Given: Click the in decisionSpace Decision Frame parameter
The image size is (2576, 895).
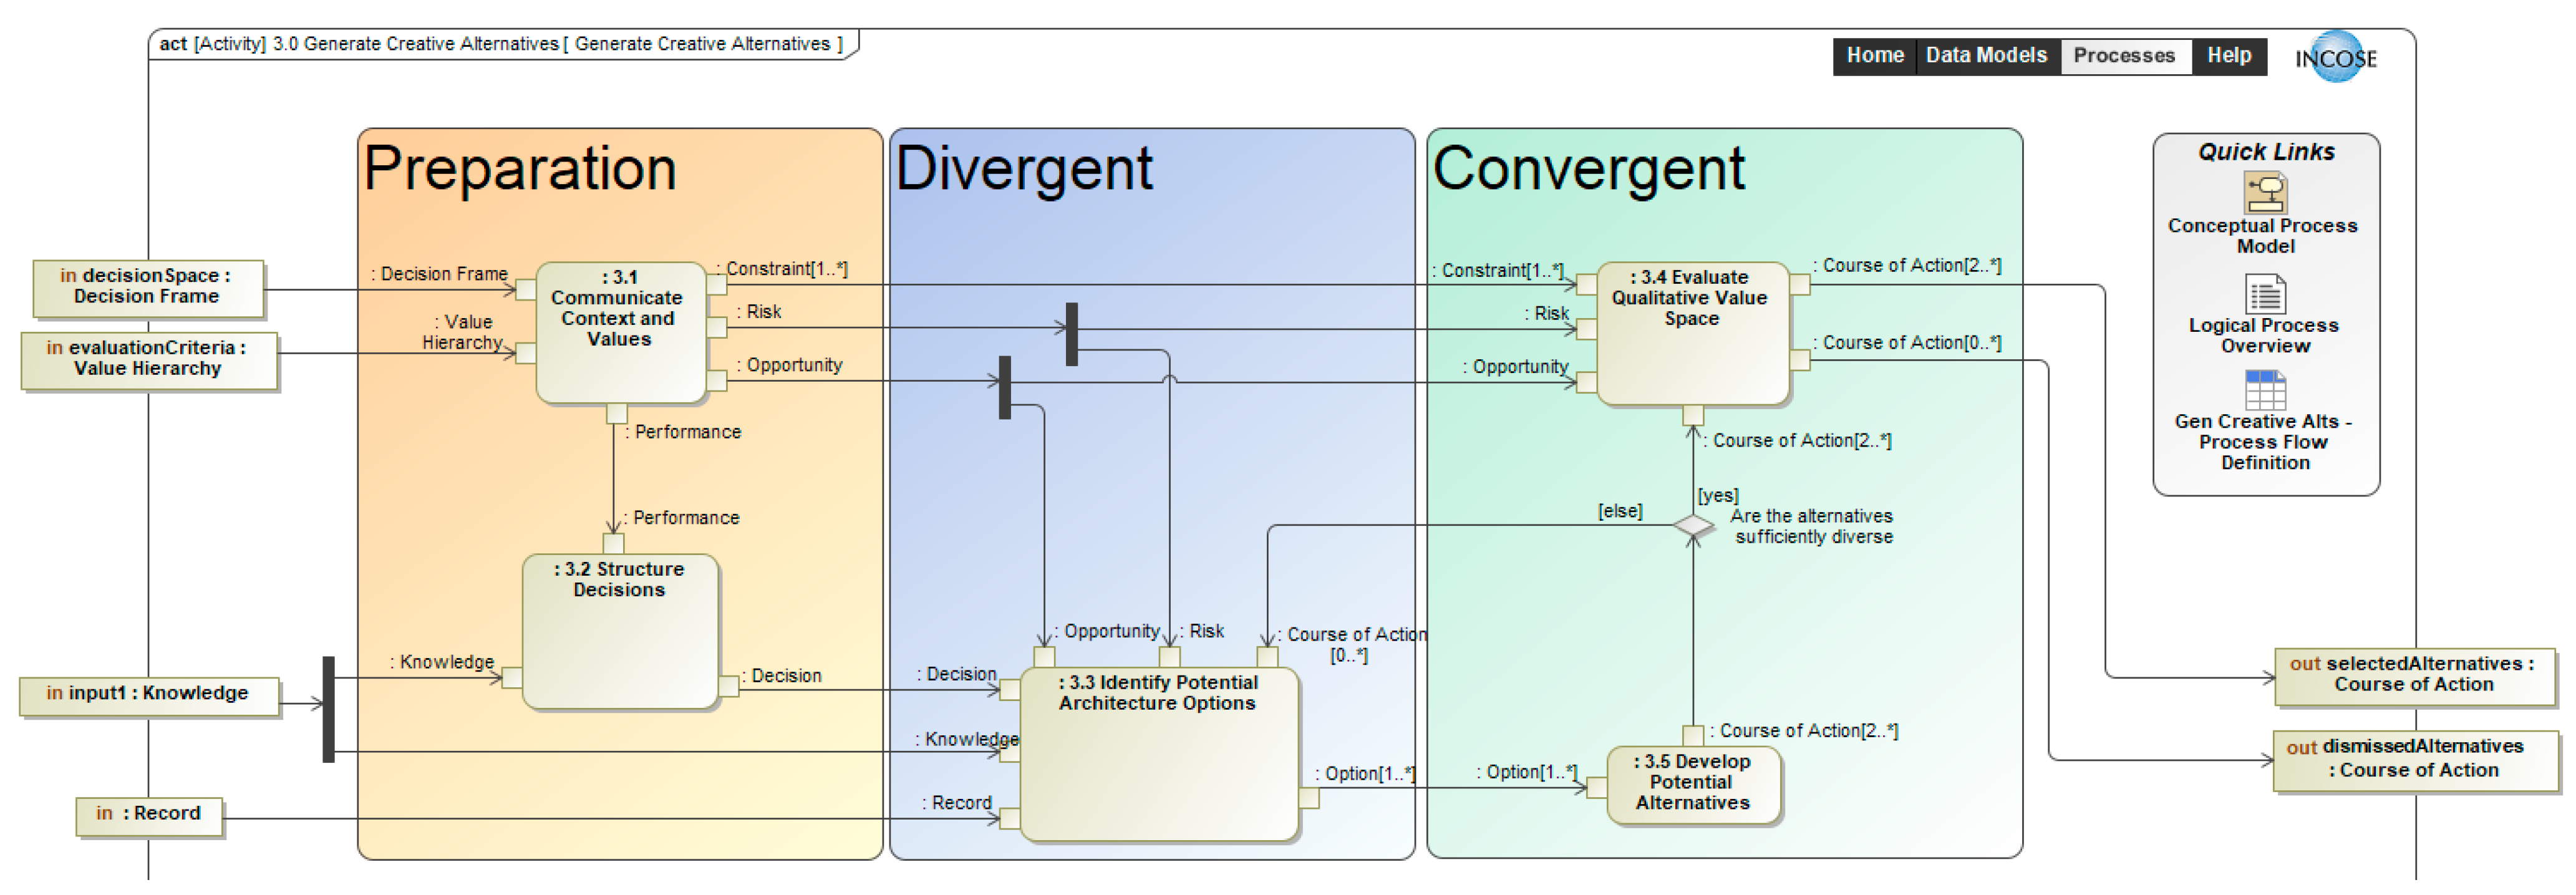Looking at the screenshot, I should (147, 286).
